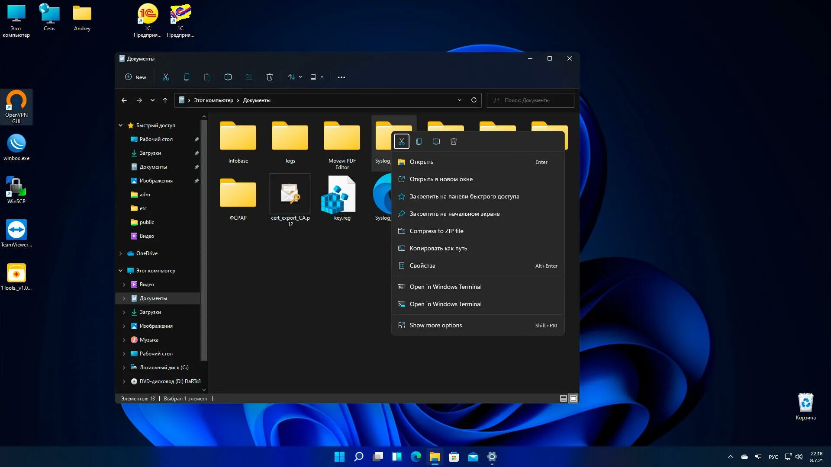Click the Delete trash icon in context menu

453,141
